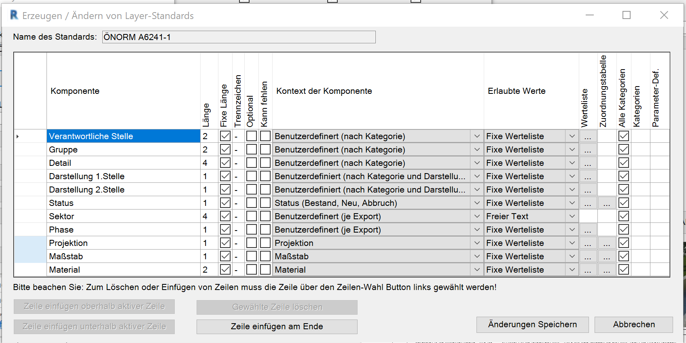The height and width of the screenshot is (343, 686).
Task: Open Erlaubte Werte dropdown for Sektor row
Action: (x=572, y=216)
